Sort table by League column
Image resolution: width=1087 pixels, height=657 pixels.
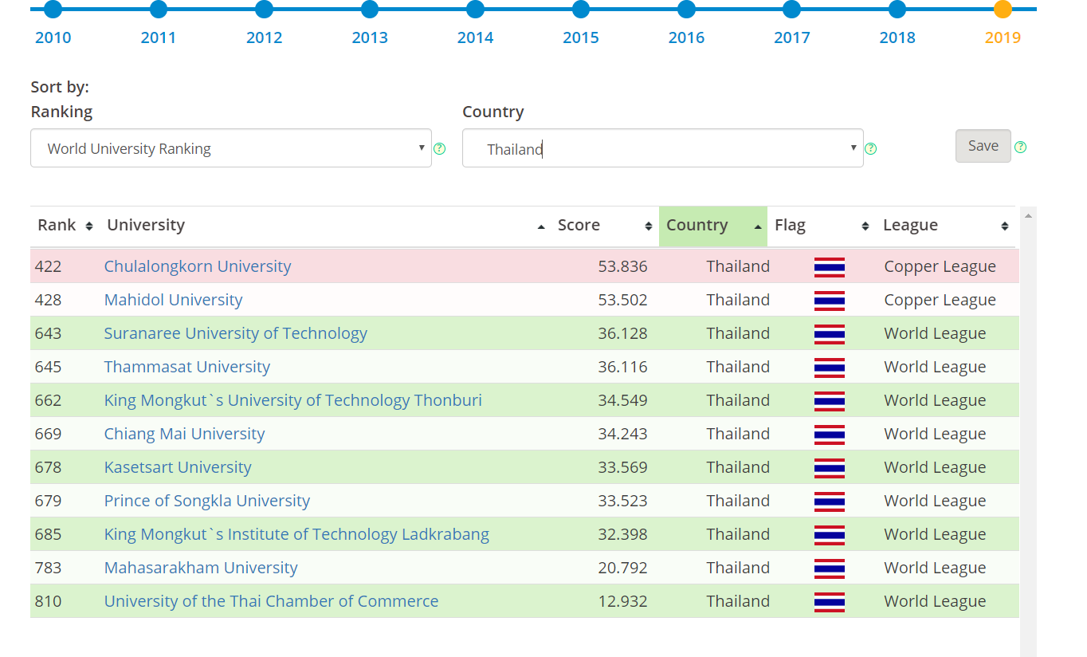point(946,226)
